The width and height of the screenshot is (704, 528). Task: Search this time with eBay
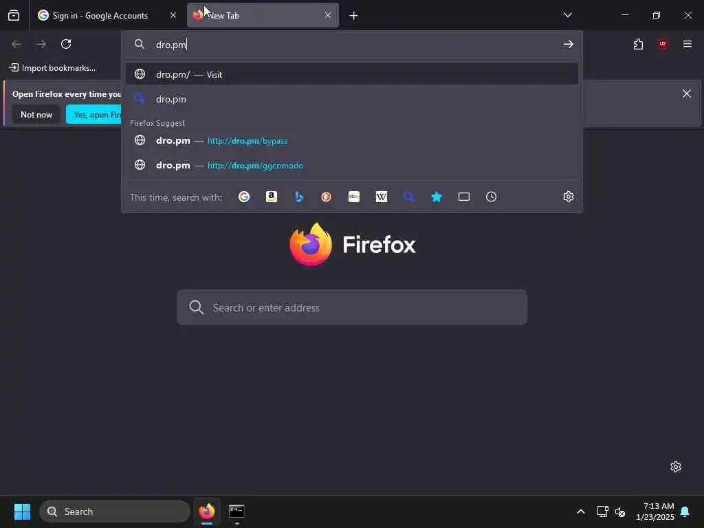coord(354,197)
